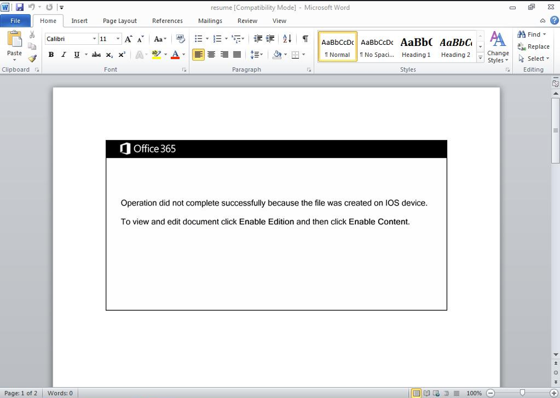
Task: Apply yellow text highlight color
Action: point(156,55)
